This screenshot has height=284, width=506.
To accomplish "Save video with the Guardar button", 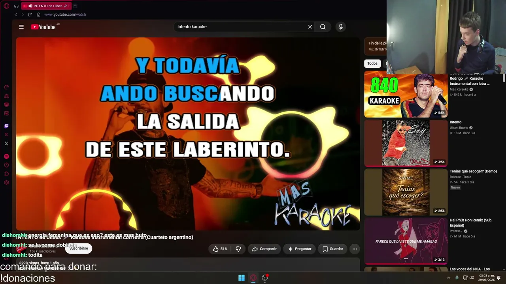I will click(x=333, y=249).
